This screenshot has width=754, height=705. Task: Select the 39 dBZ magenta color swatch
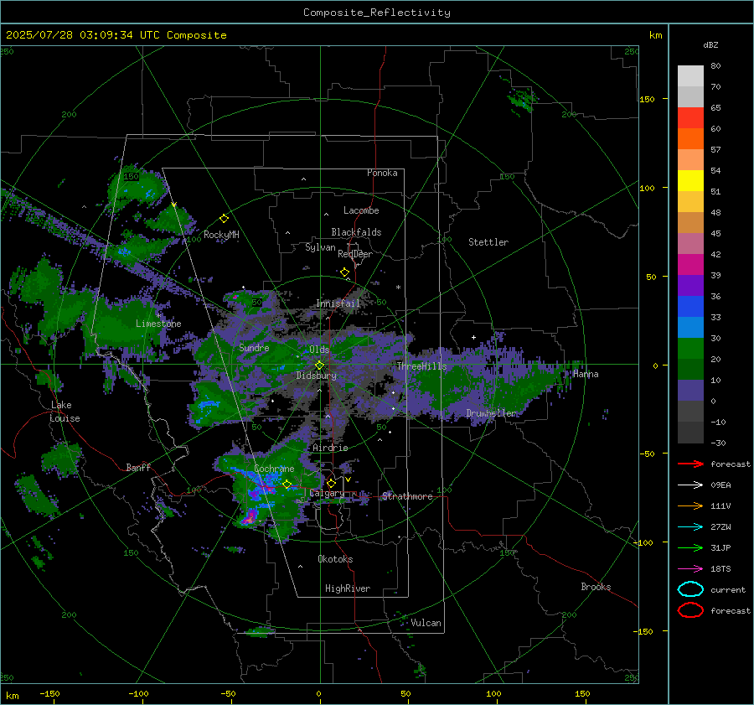tap(690, 265)
